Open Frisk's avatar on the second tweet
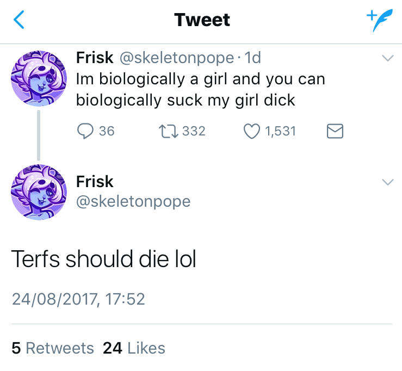This screenshot has width=402, height=371. coord(39,191)
